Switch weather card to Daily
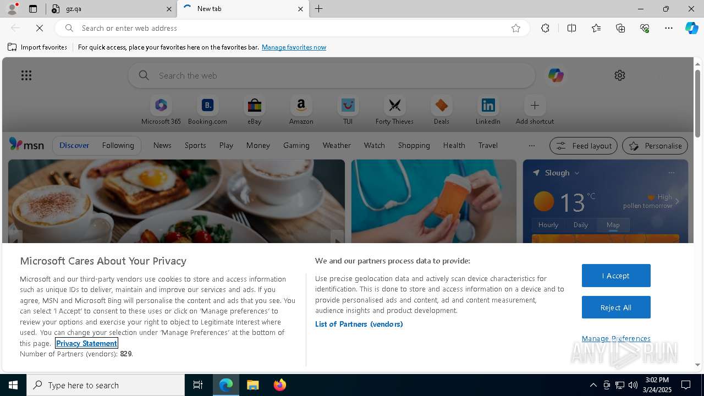The image size is (704, 396). coord(581,225)
